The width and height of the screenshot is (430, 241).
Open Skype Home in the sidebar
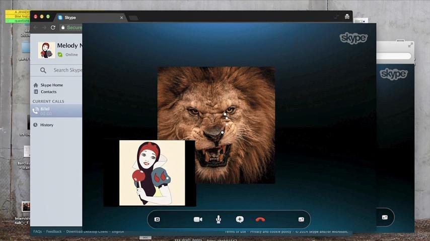point(51,85)
